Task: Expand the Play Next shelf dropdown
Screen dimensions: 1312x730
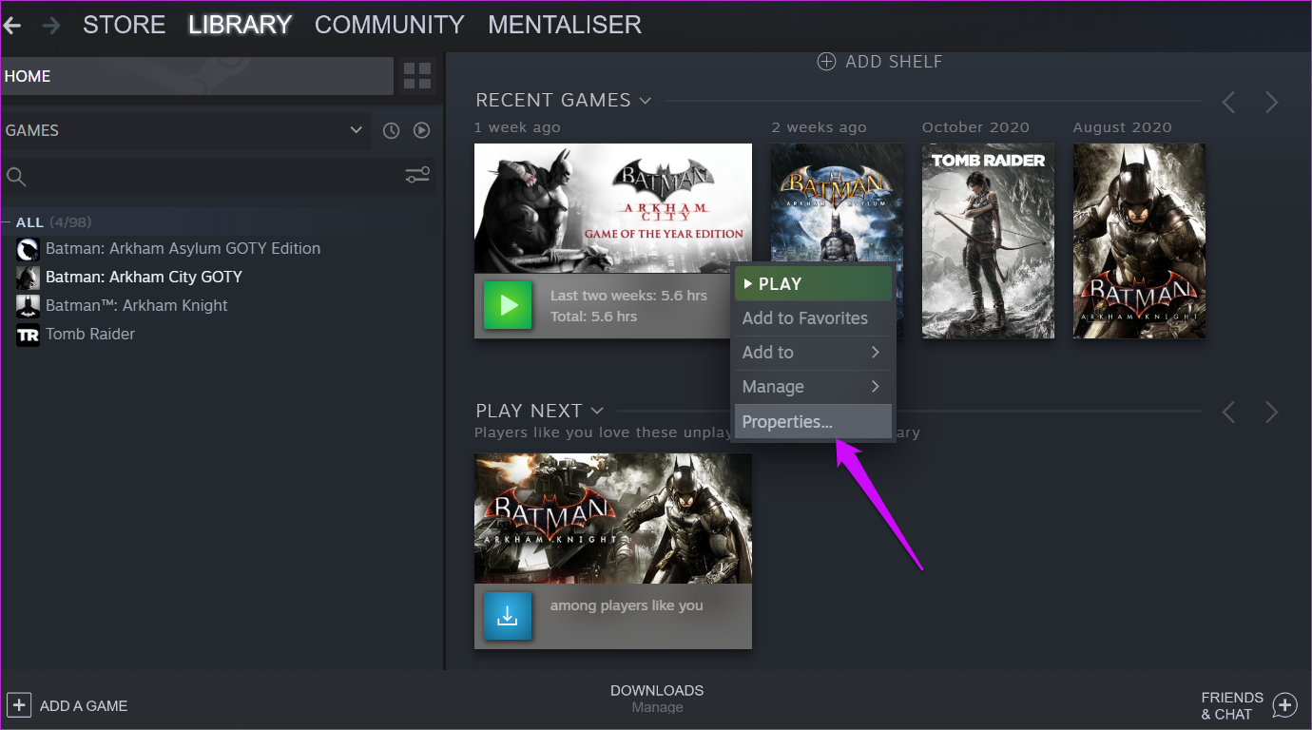Action: pos(597,411)
